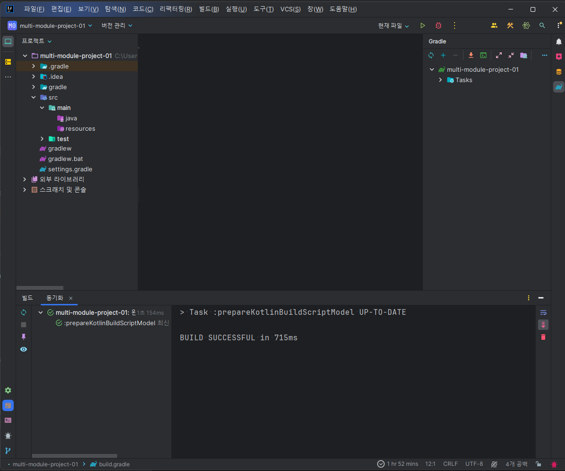The image size is (565, 471).
Task: Toggle the Gradle elephant tool window button
Action: (x=558, y=87)
